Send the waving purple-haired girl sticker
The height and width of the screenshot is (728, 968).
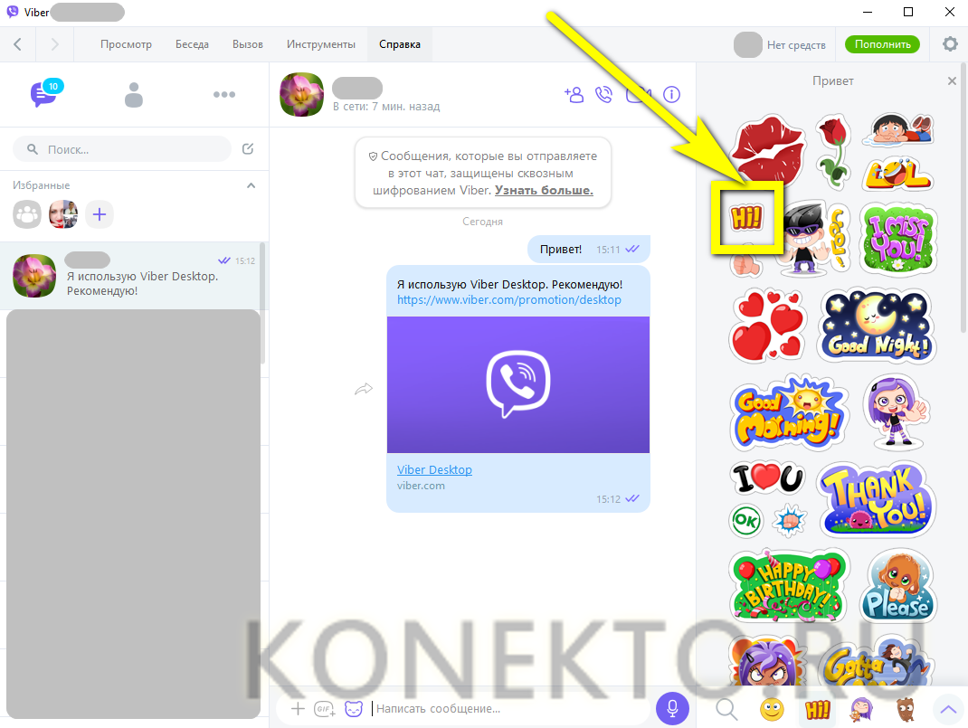897,412
